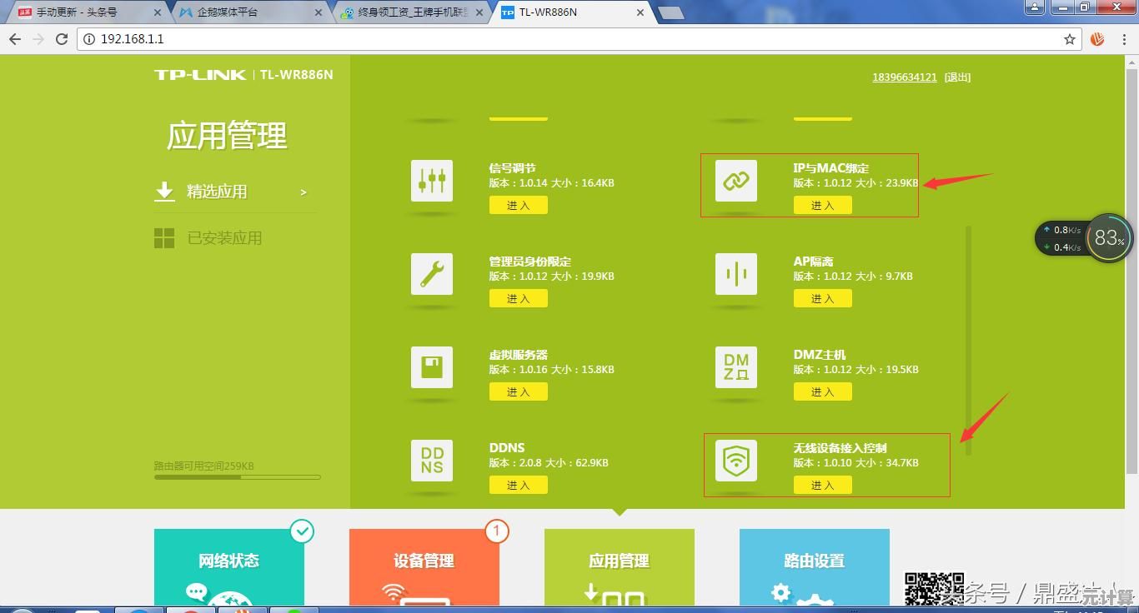
Task: Click the DDNS app icon
Action: point(432,461)
